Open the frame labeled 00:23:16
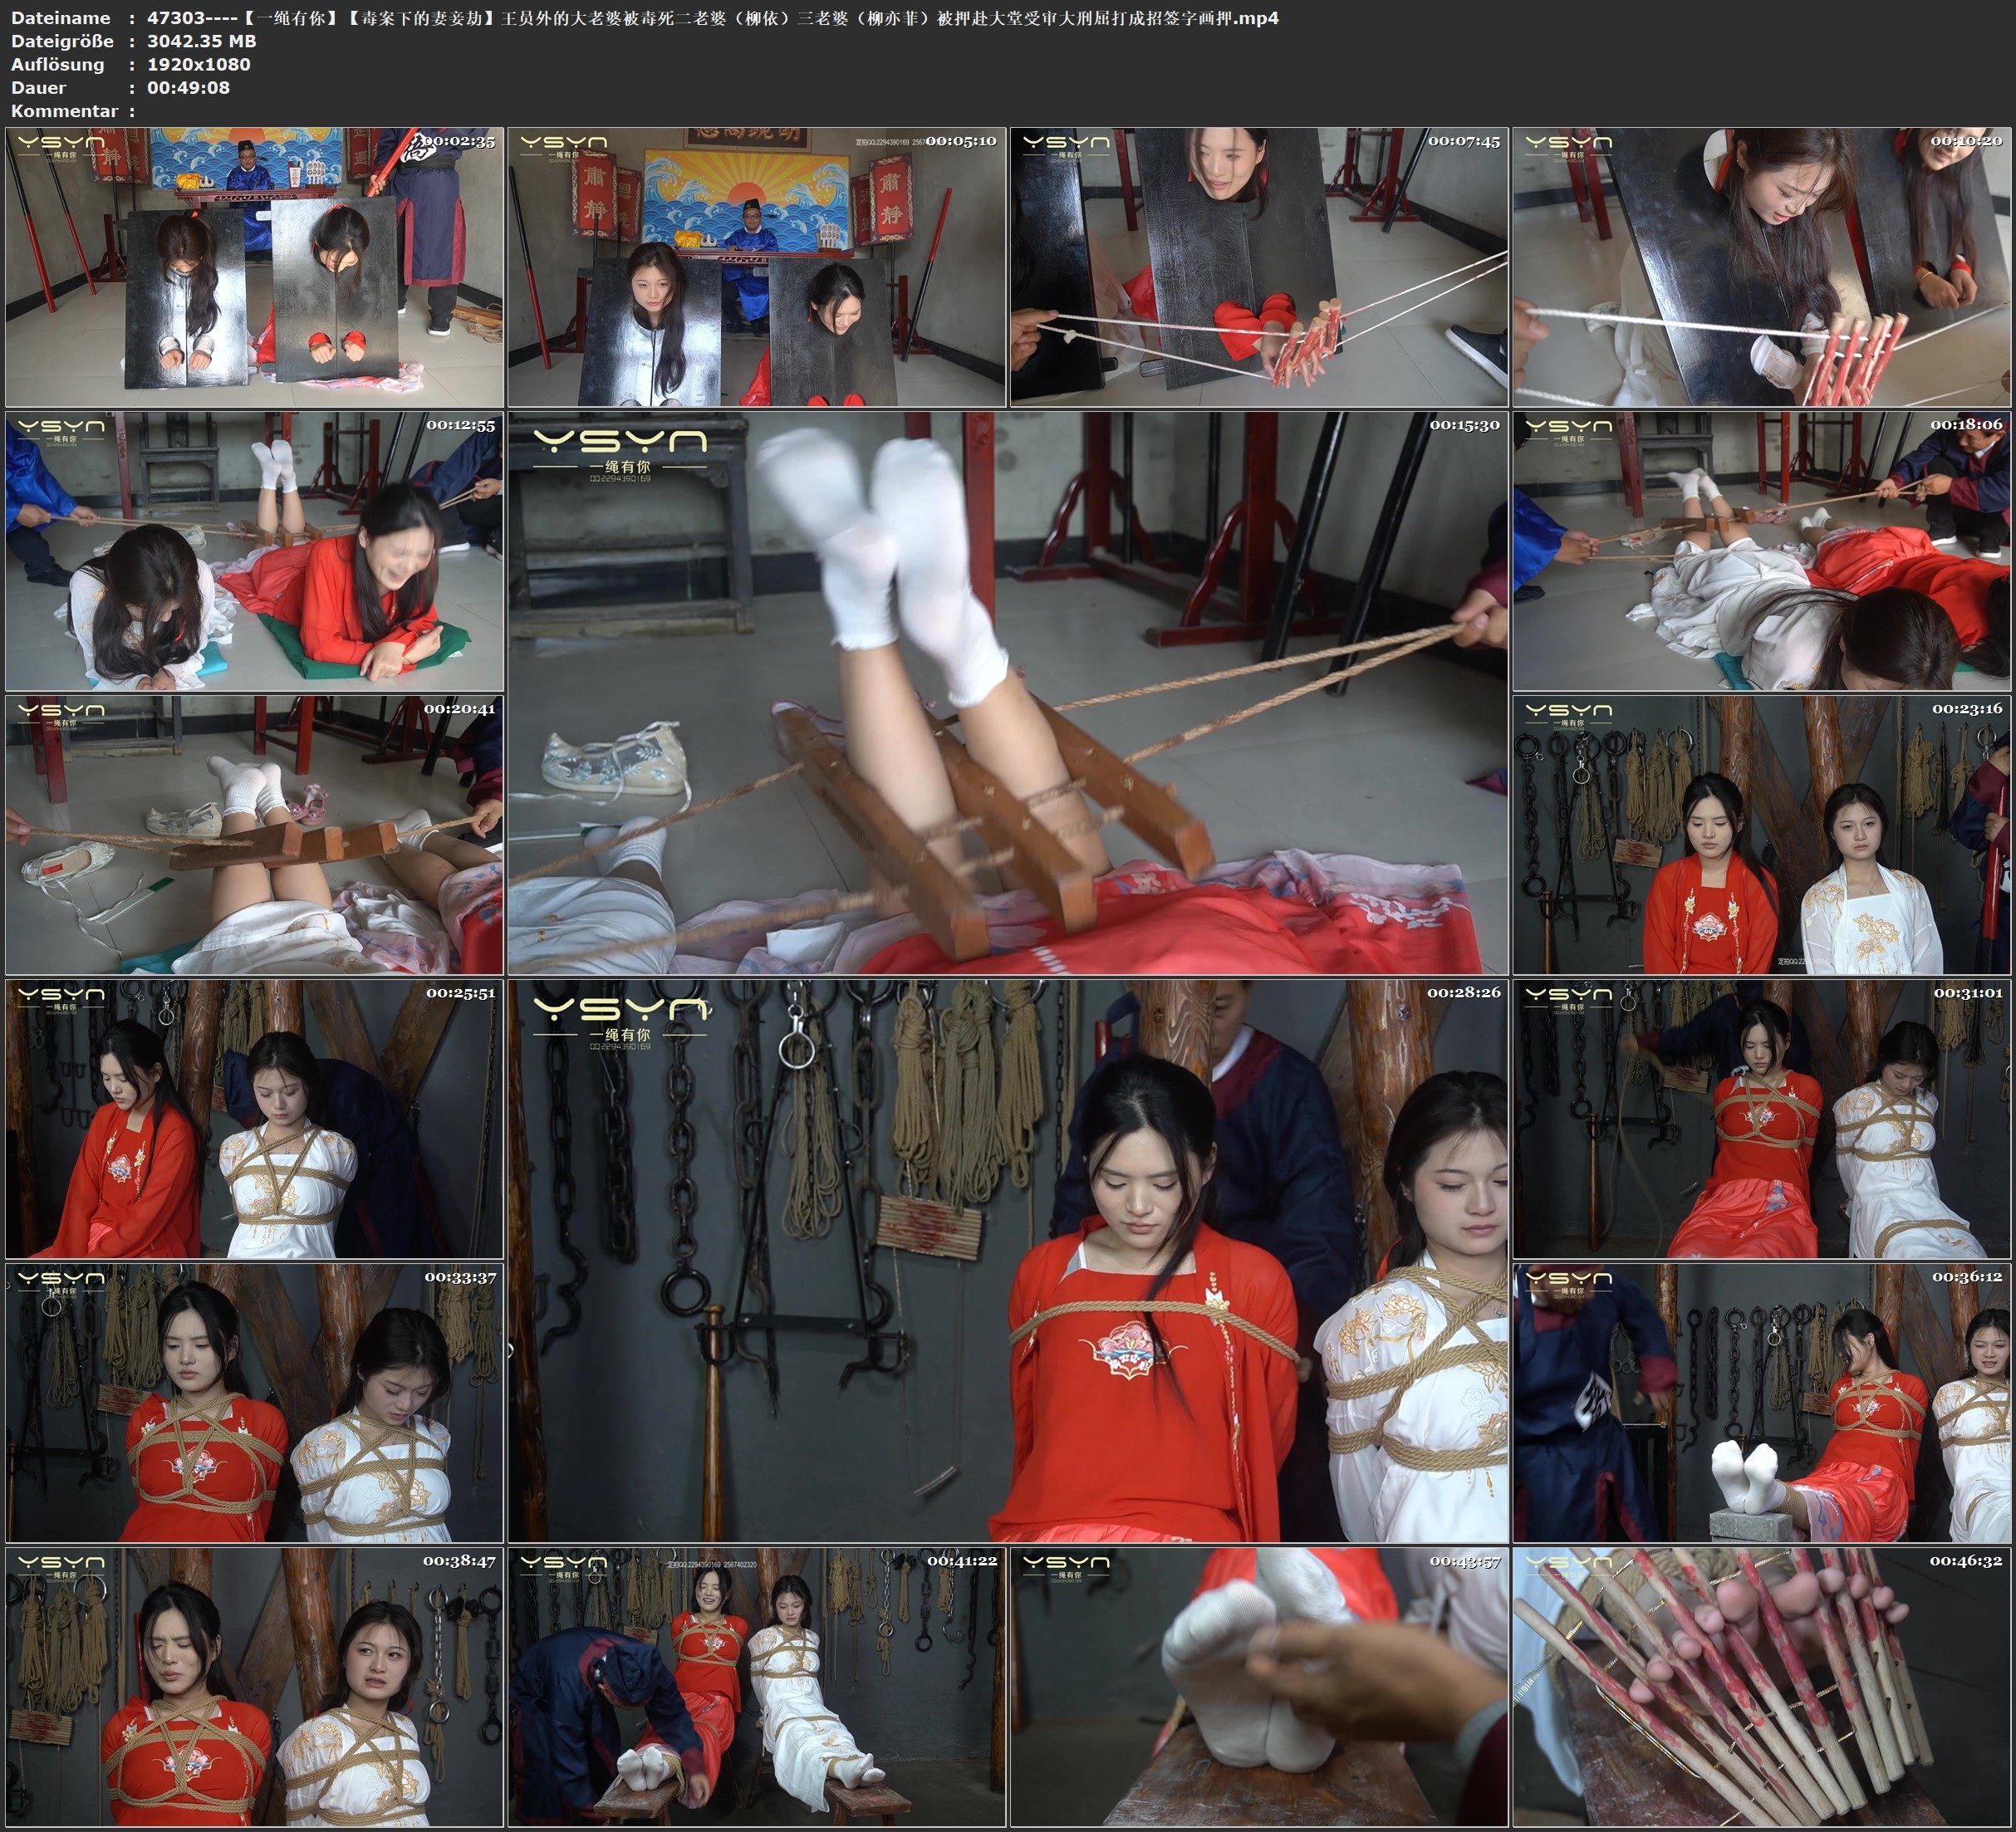Screen dimensions: 2016x1832 coord(1761,834)
